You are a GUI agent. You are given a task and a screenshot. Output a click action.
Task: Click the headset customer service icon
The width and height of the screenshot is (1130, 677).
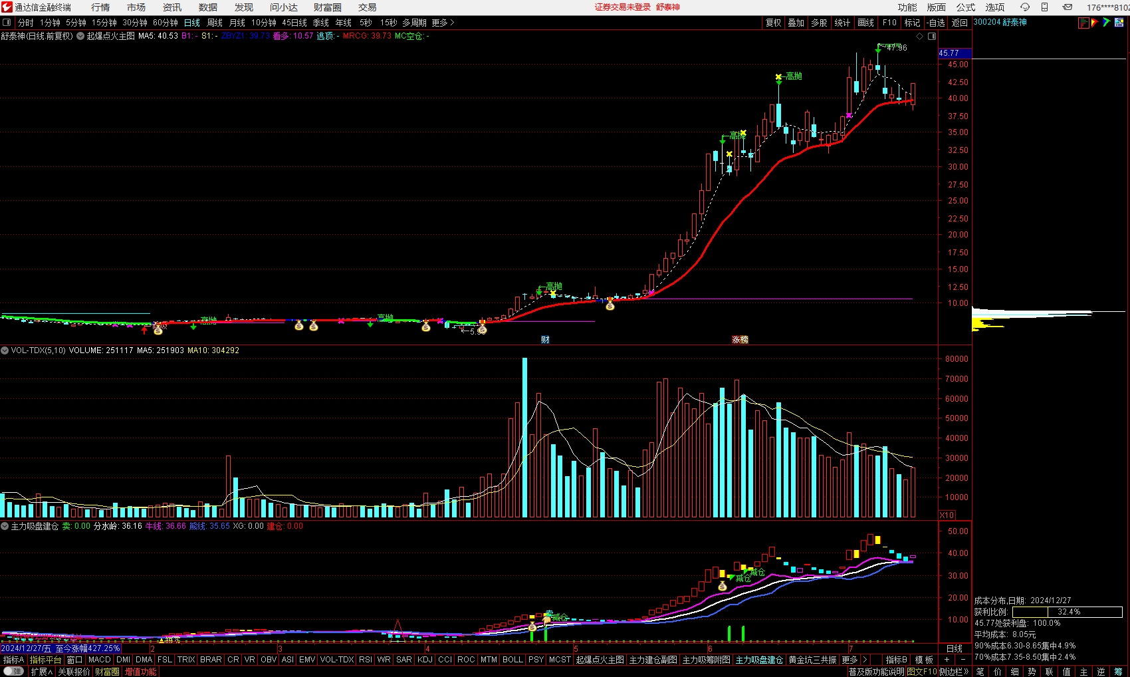[1024, 7]
